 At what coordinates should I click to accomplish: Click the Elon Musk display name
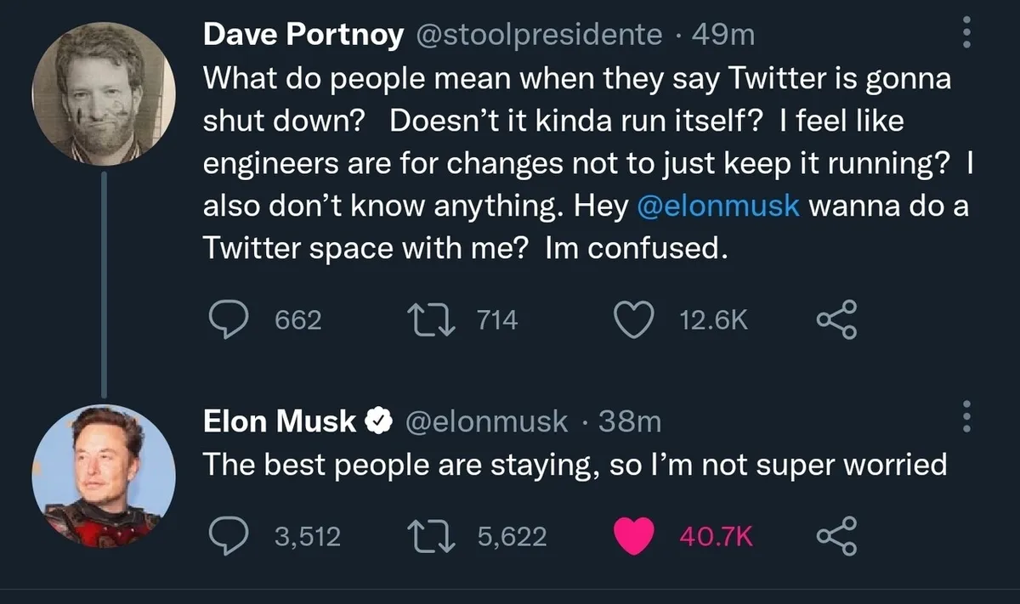(x=279, y=421)
